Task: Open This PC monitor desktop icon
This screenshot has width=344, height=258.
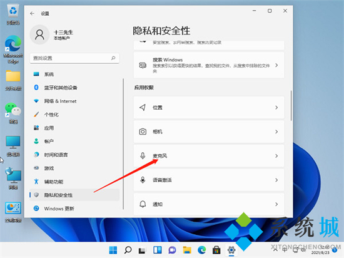Action: (x=13, y=146)
